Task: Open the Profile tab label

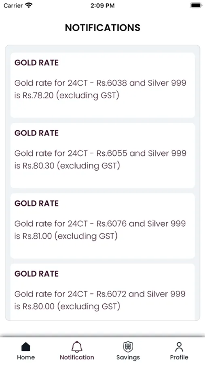Action: tap(179, 357)
